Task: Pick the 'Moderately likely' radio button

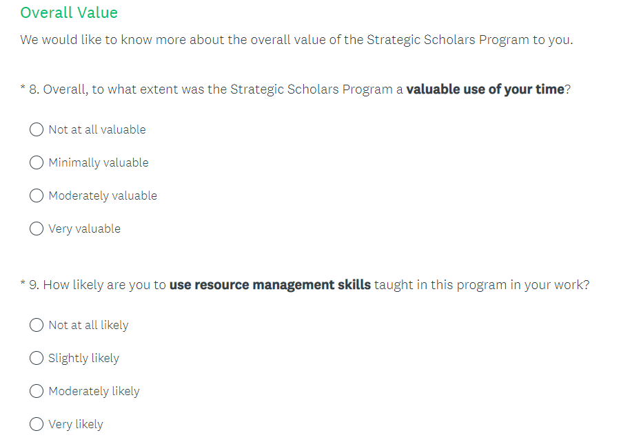Action: [x=37, y=391]
